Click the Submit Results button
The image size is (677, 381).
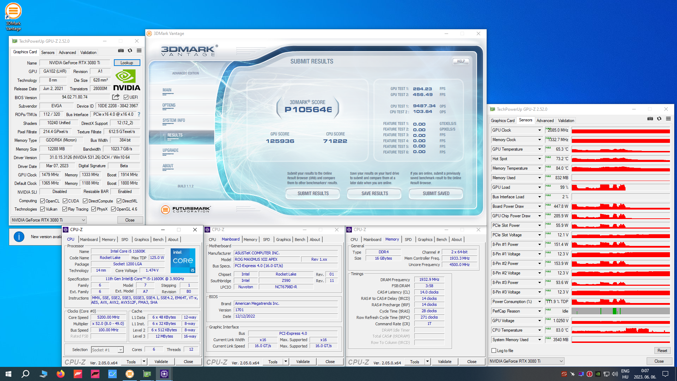[313, 193]
